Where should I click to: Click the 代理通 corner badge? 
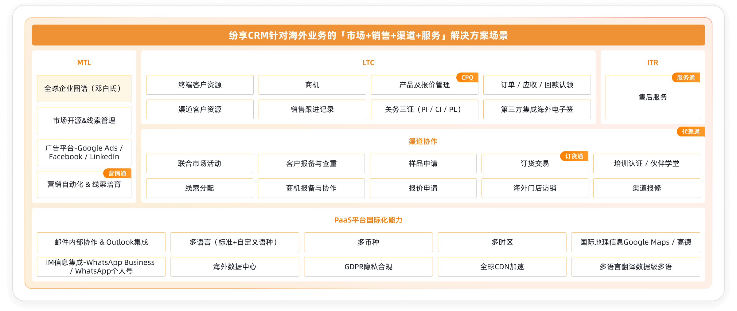click(x=691, y=132)
